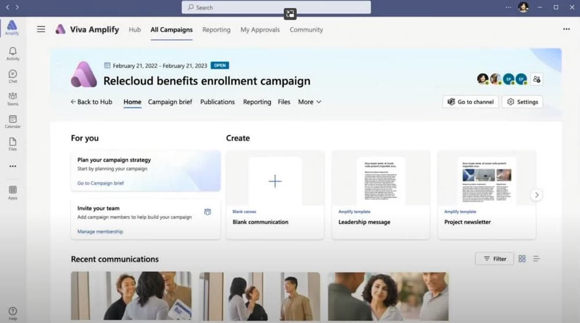Open the Amplify app in sidebar
Screen dimensions: 580x323
[12, 27]
